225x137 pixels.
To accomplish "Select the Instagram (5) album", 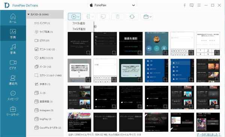I will pos(45,110).
